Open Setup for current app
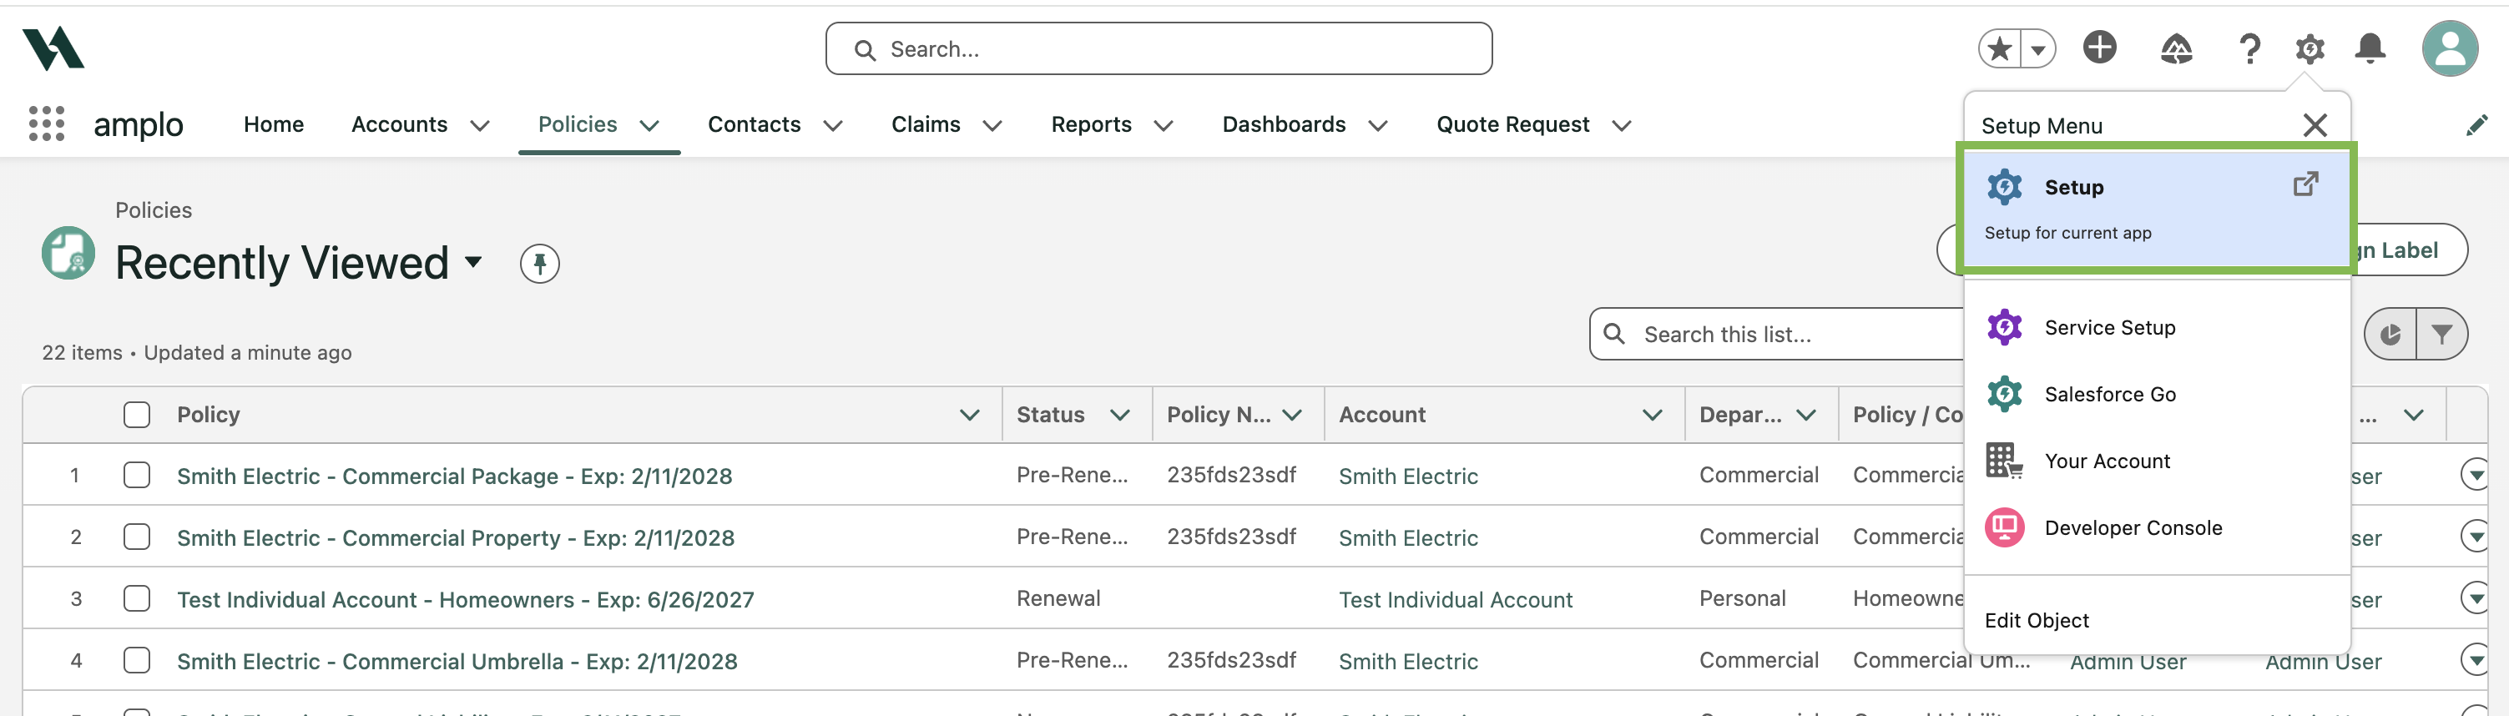This screenshot has height=716, width=2509. click(x=2157, y=208)
